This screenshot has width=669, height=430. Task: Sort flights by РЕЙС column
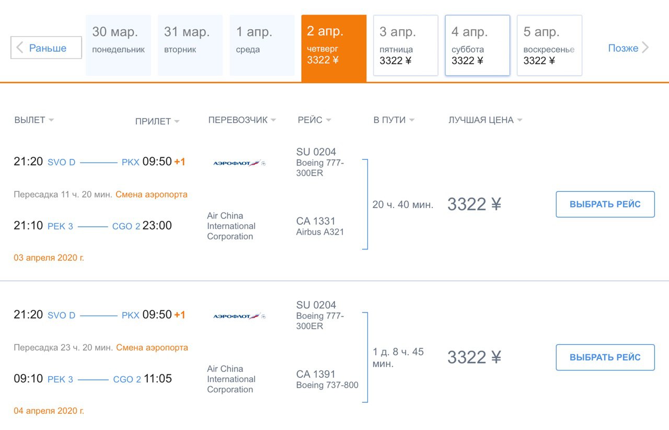(x=314, y=120)
